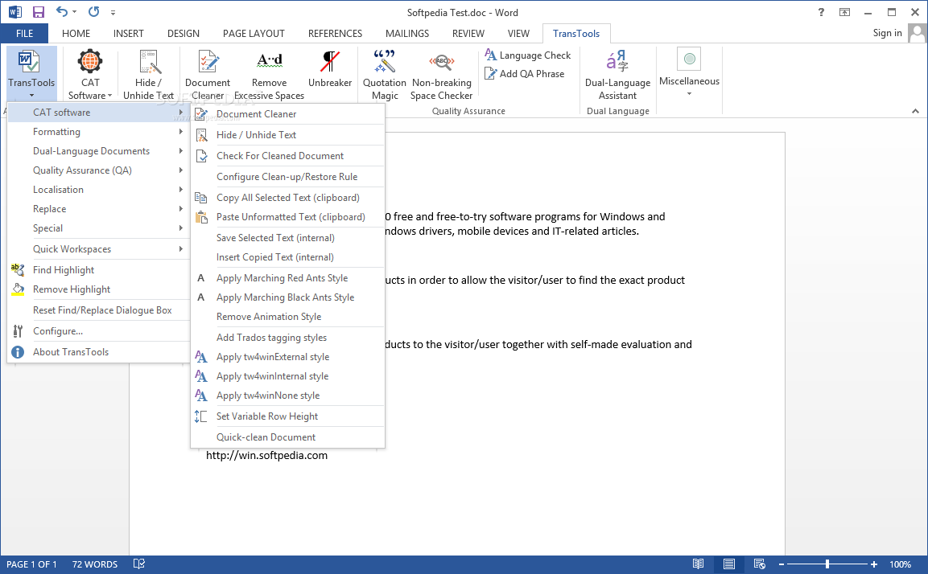Click the TransTools ribbon button icon
The image size is (928, 574).
(x=28, y=61)
